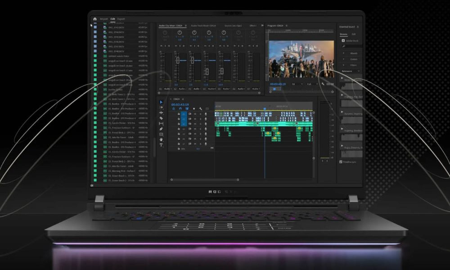
Task: Click the Mix track header at the bottom
Action: [x=184, y=148]
